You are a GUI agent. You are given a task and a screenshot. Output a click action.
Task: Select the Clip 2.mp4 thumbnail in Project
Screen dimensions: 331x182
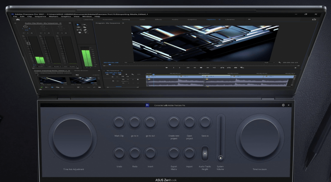click(83, 80)
